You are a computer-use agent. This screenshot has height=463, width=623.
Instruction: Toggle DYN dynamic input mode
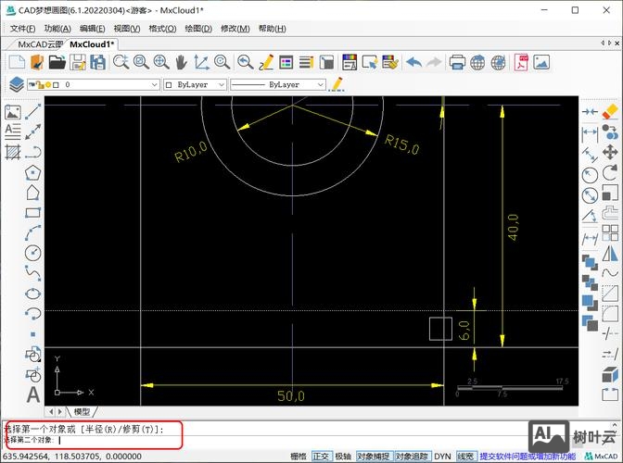pos(442,457)
